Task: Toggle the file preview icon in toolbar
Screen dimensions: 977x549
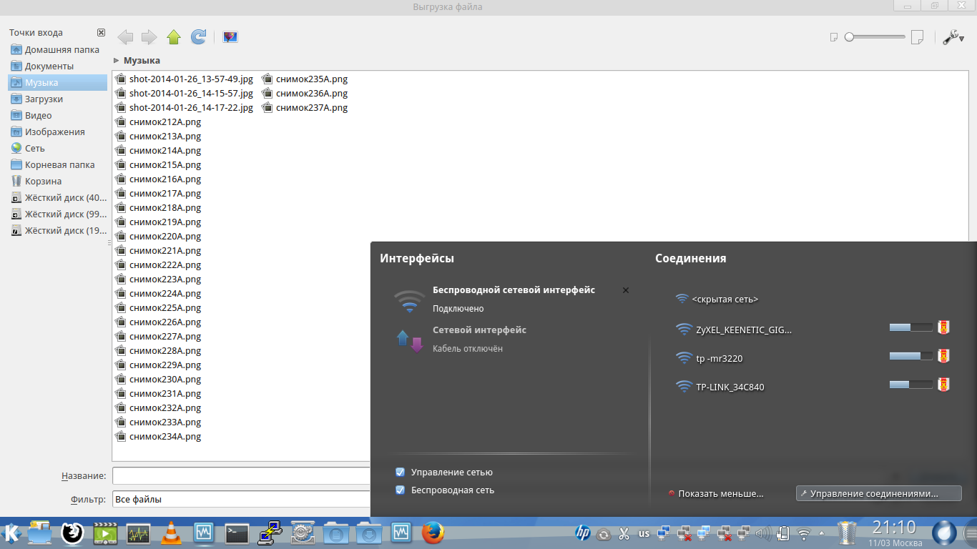Action: [230, 37]
